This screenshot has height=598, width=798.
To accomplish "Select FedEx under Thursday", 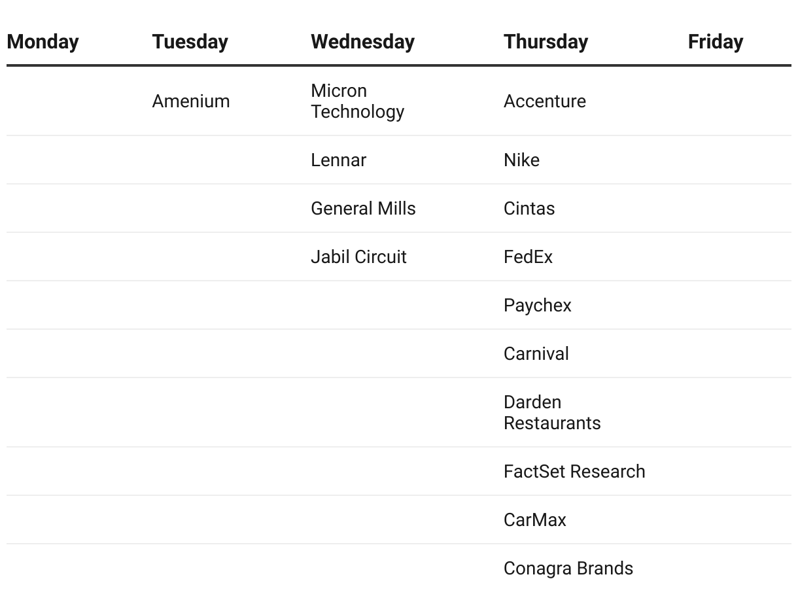I will point(528,257).
